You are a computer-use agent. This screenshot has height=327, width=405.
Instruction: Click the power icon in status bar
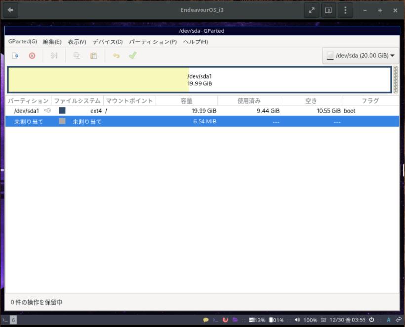click(372, 320)
